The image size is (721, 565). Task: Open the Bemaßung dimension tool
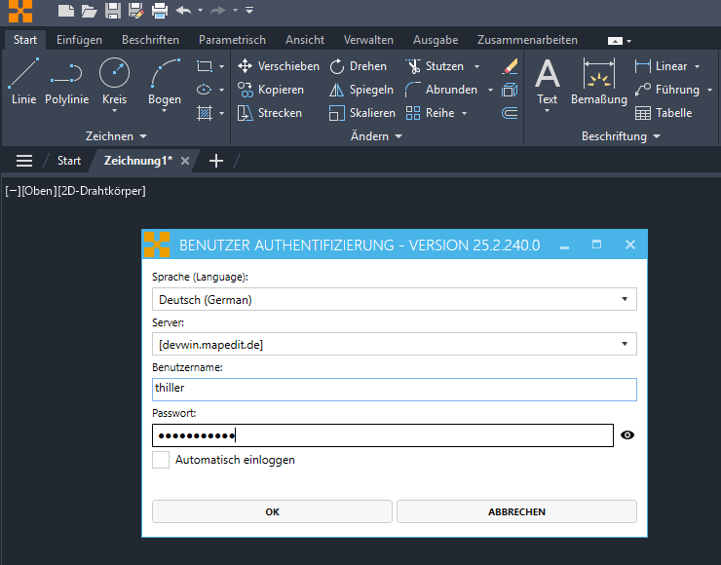(x=598, y=82)
